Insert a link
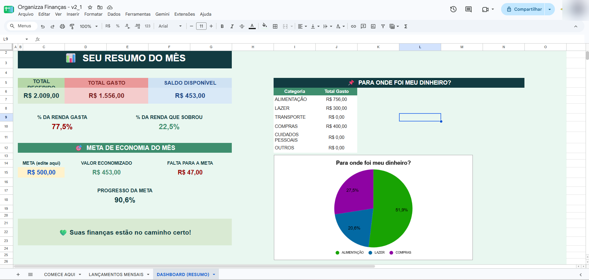Viewport: 589px width, 280px height. 354,26
